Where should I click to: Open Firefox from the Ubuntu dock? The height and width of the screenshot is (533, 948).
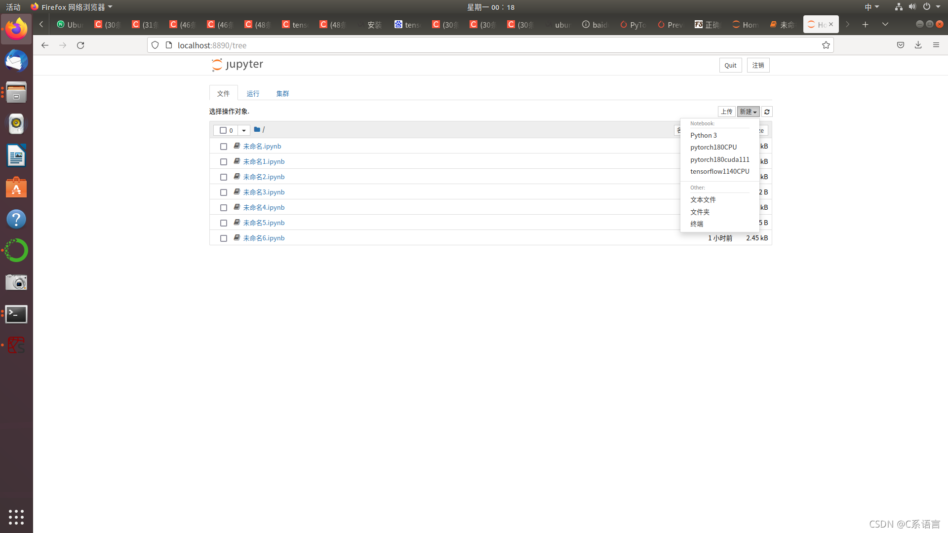16,30
